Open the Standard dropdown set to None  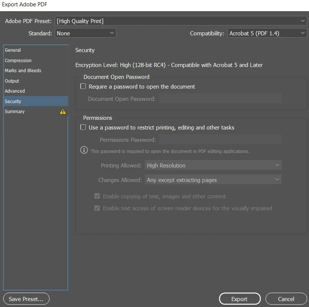[85, 33]
